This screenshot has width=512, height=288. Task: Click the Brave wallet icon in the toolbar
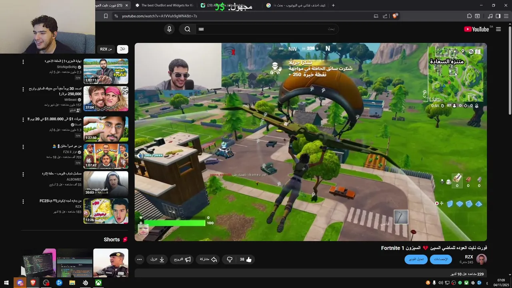[477, 16]
